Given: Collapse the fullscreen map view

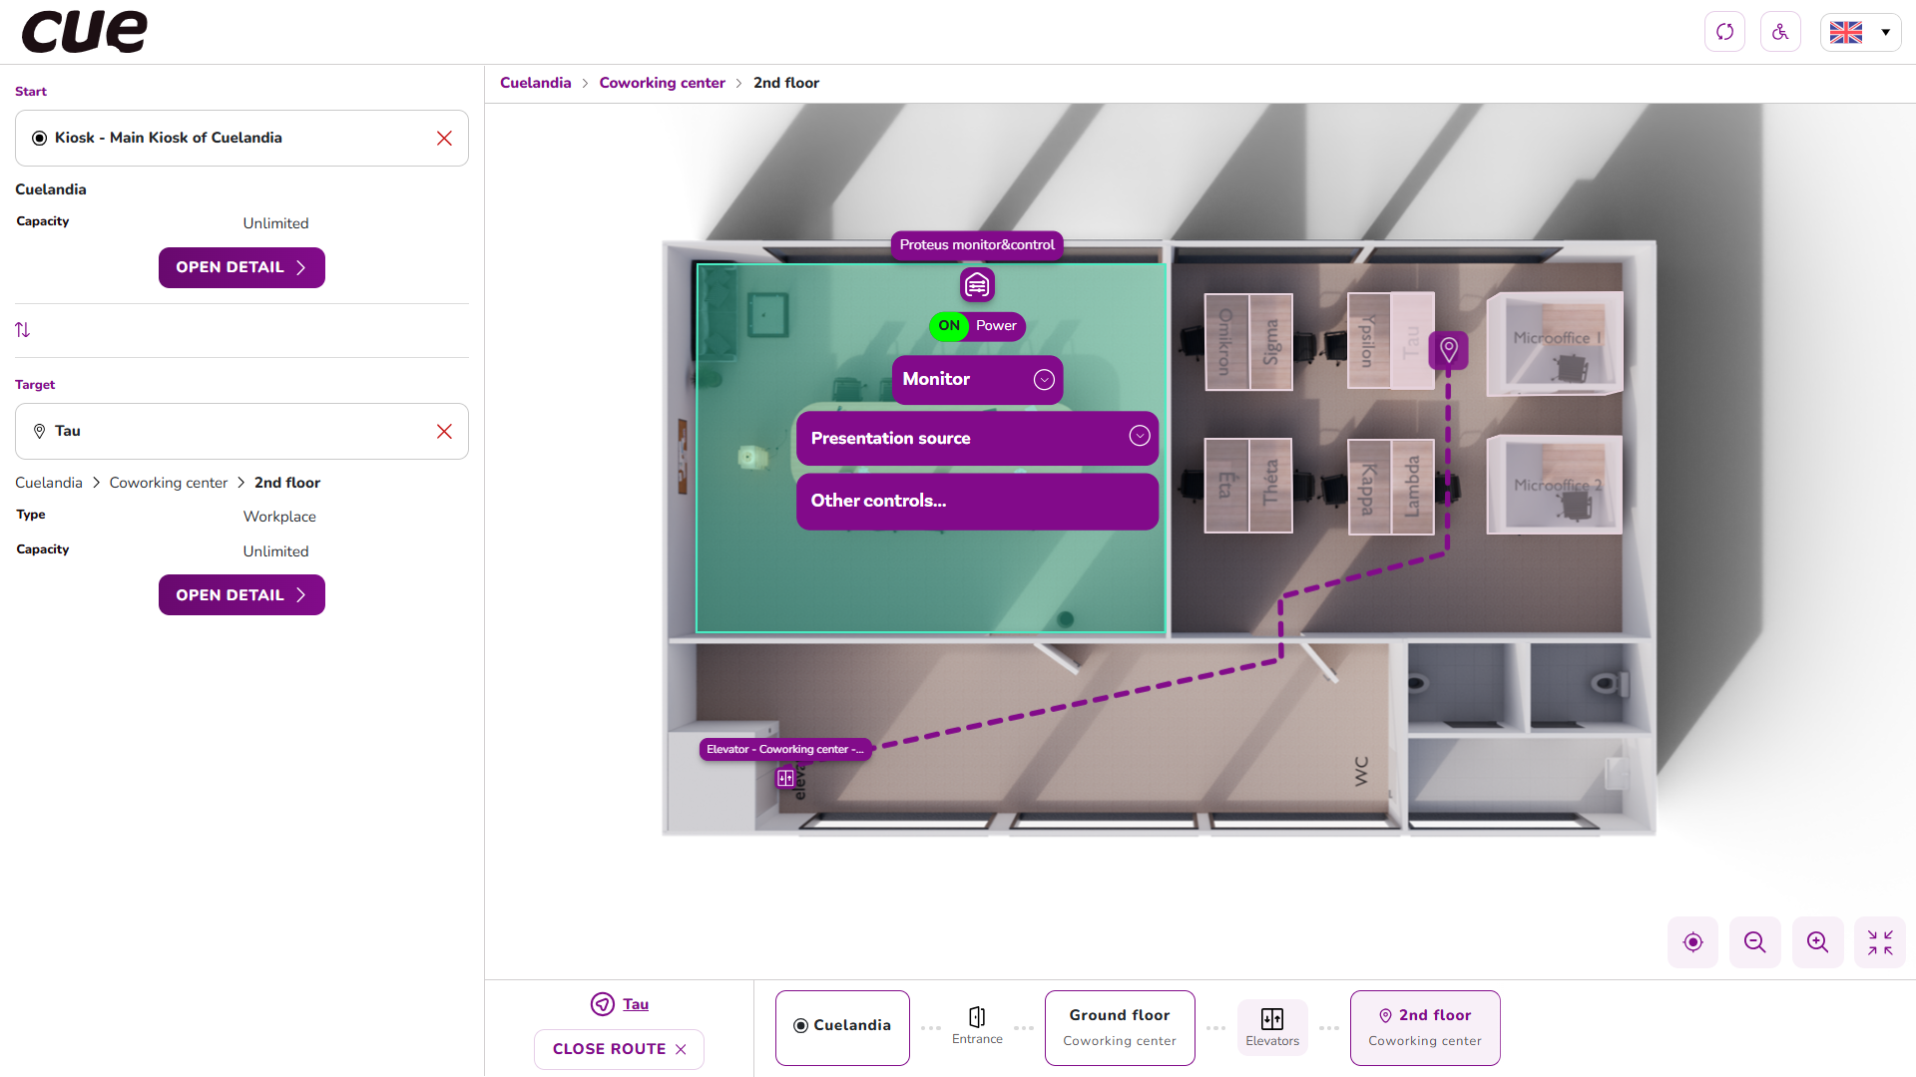Looking at the screenshot, I should [x=1880, y=942].
